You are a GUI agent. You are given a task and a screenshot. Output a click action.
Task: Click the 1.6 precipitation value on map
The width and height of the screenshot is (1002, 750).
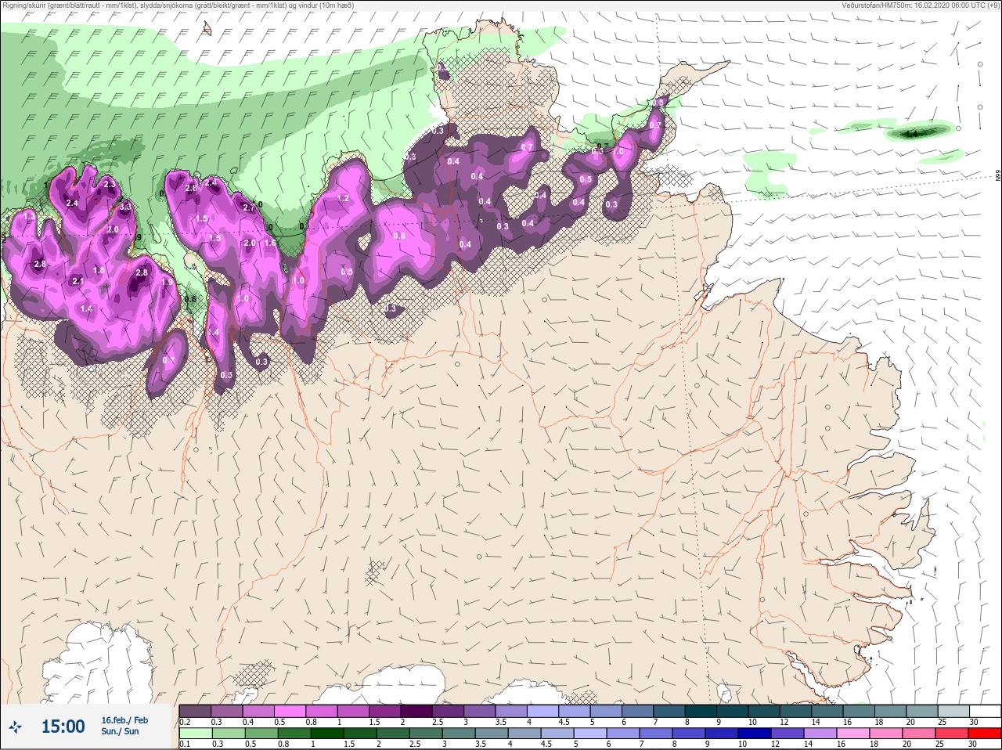click(270, 243)
